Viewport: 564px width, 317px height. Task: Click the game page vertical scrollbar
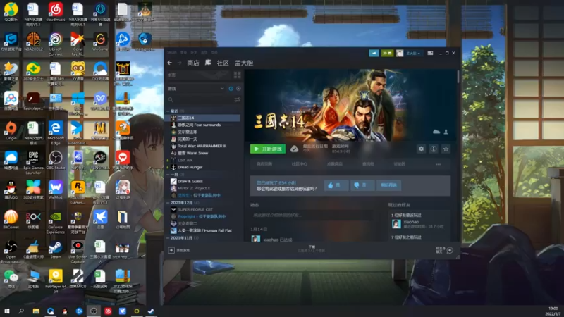coord(458,77)
